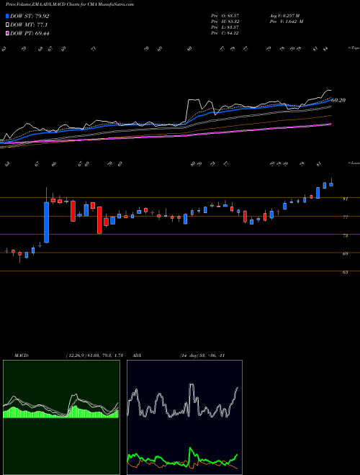The image size is (360, 475).
Task: Click the 77 price axis label
Action: (345, 217)
